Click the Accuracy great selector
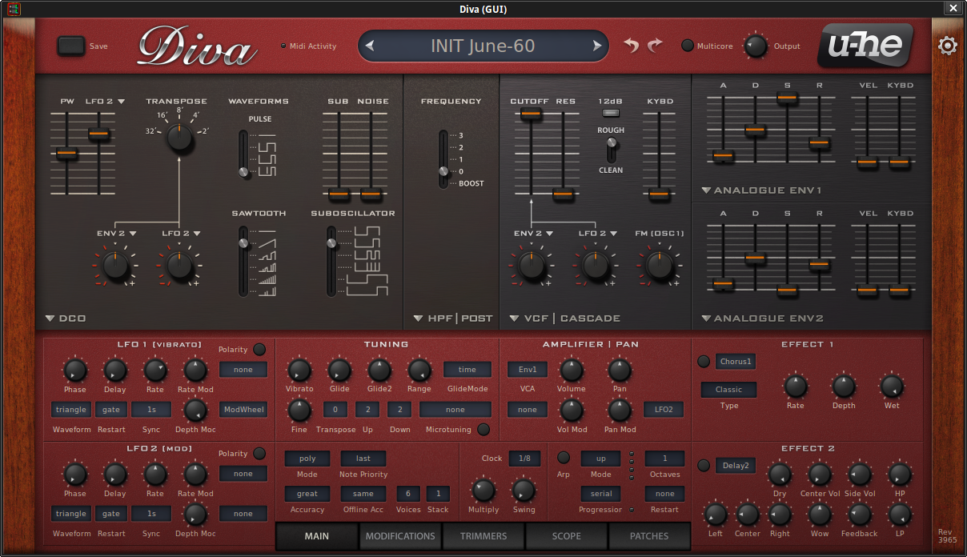967x557 pixels. point(307,494)
